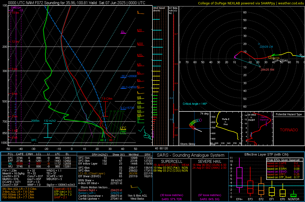Select the 16 May 90 00Z (OUN) 4.50 hail match

(209, 165)
